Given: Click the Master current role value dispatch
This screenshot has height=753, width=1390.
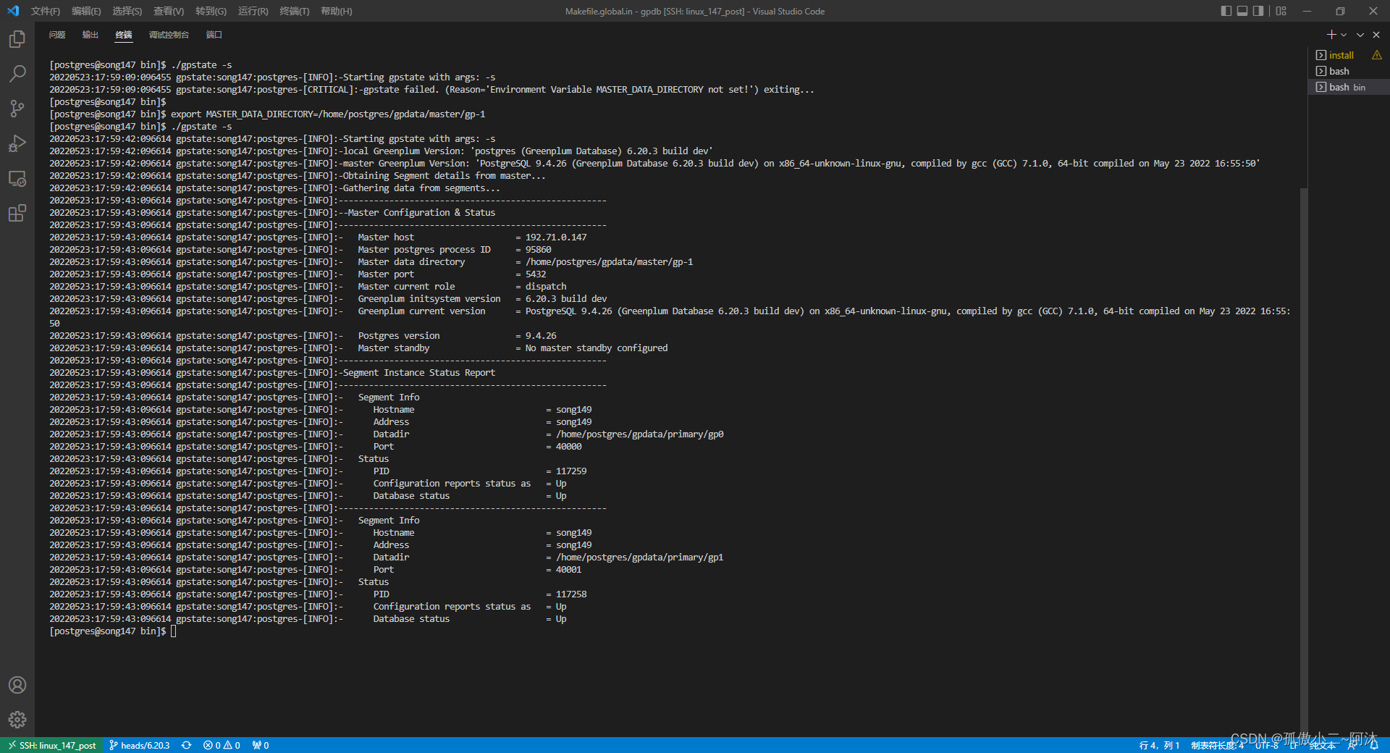Looking at the screenshot, I should tap(546, 287).
